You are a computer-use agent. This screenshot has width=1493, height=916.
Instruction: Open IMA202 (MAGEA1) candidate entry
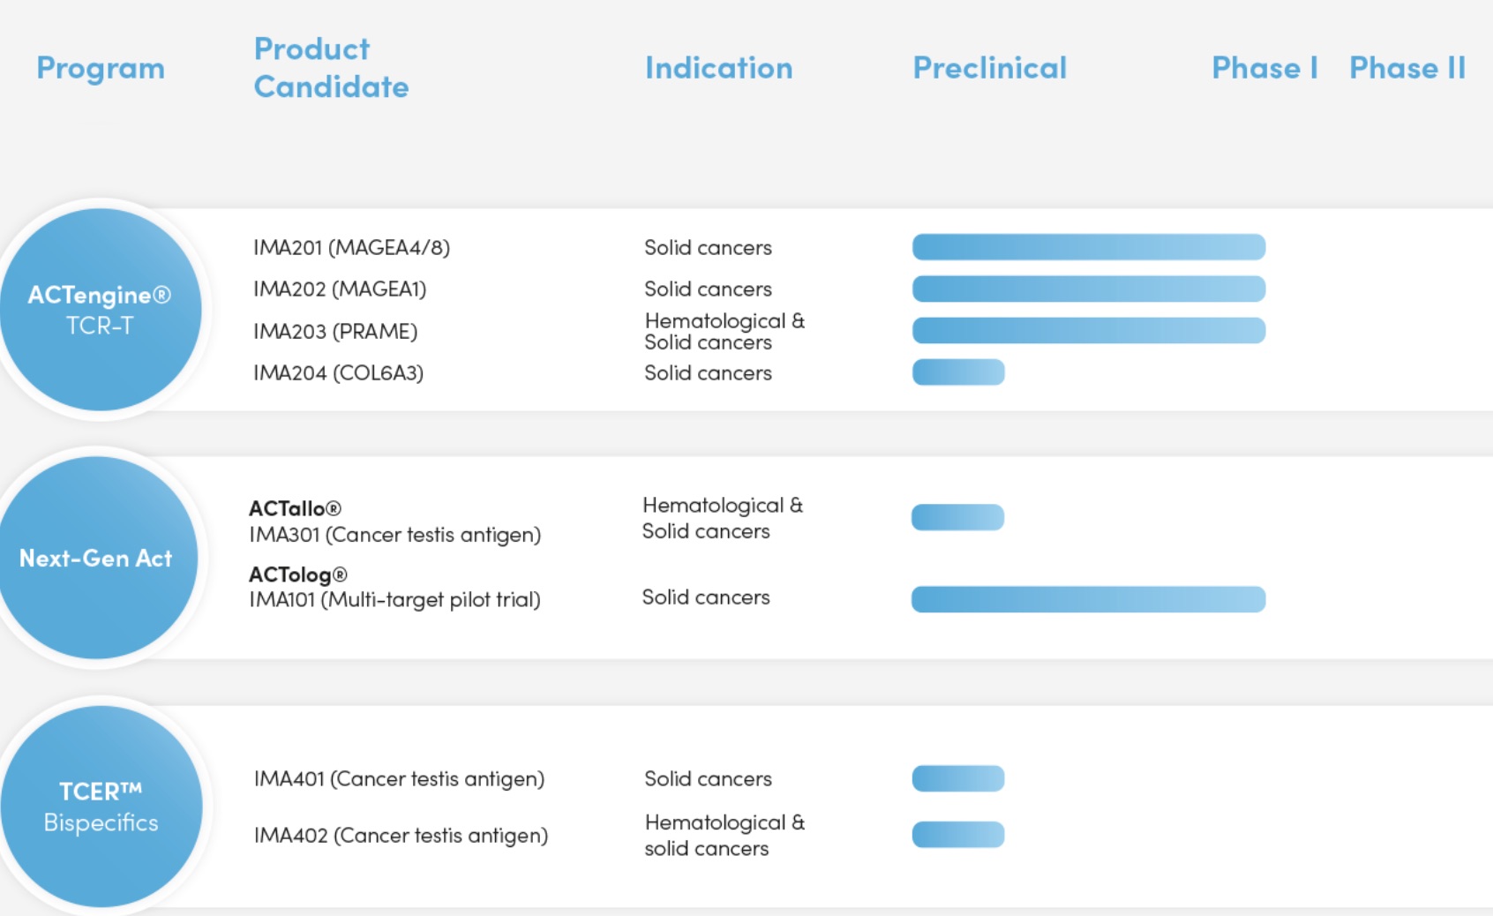(x=340, y=289)
